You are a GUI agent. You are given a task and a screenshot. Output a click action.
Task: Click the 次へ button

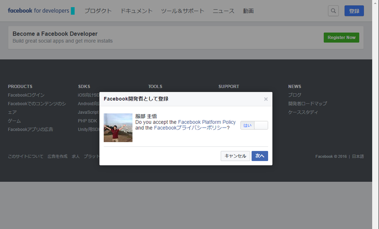coord(260,156)
